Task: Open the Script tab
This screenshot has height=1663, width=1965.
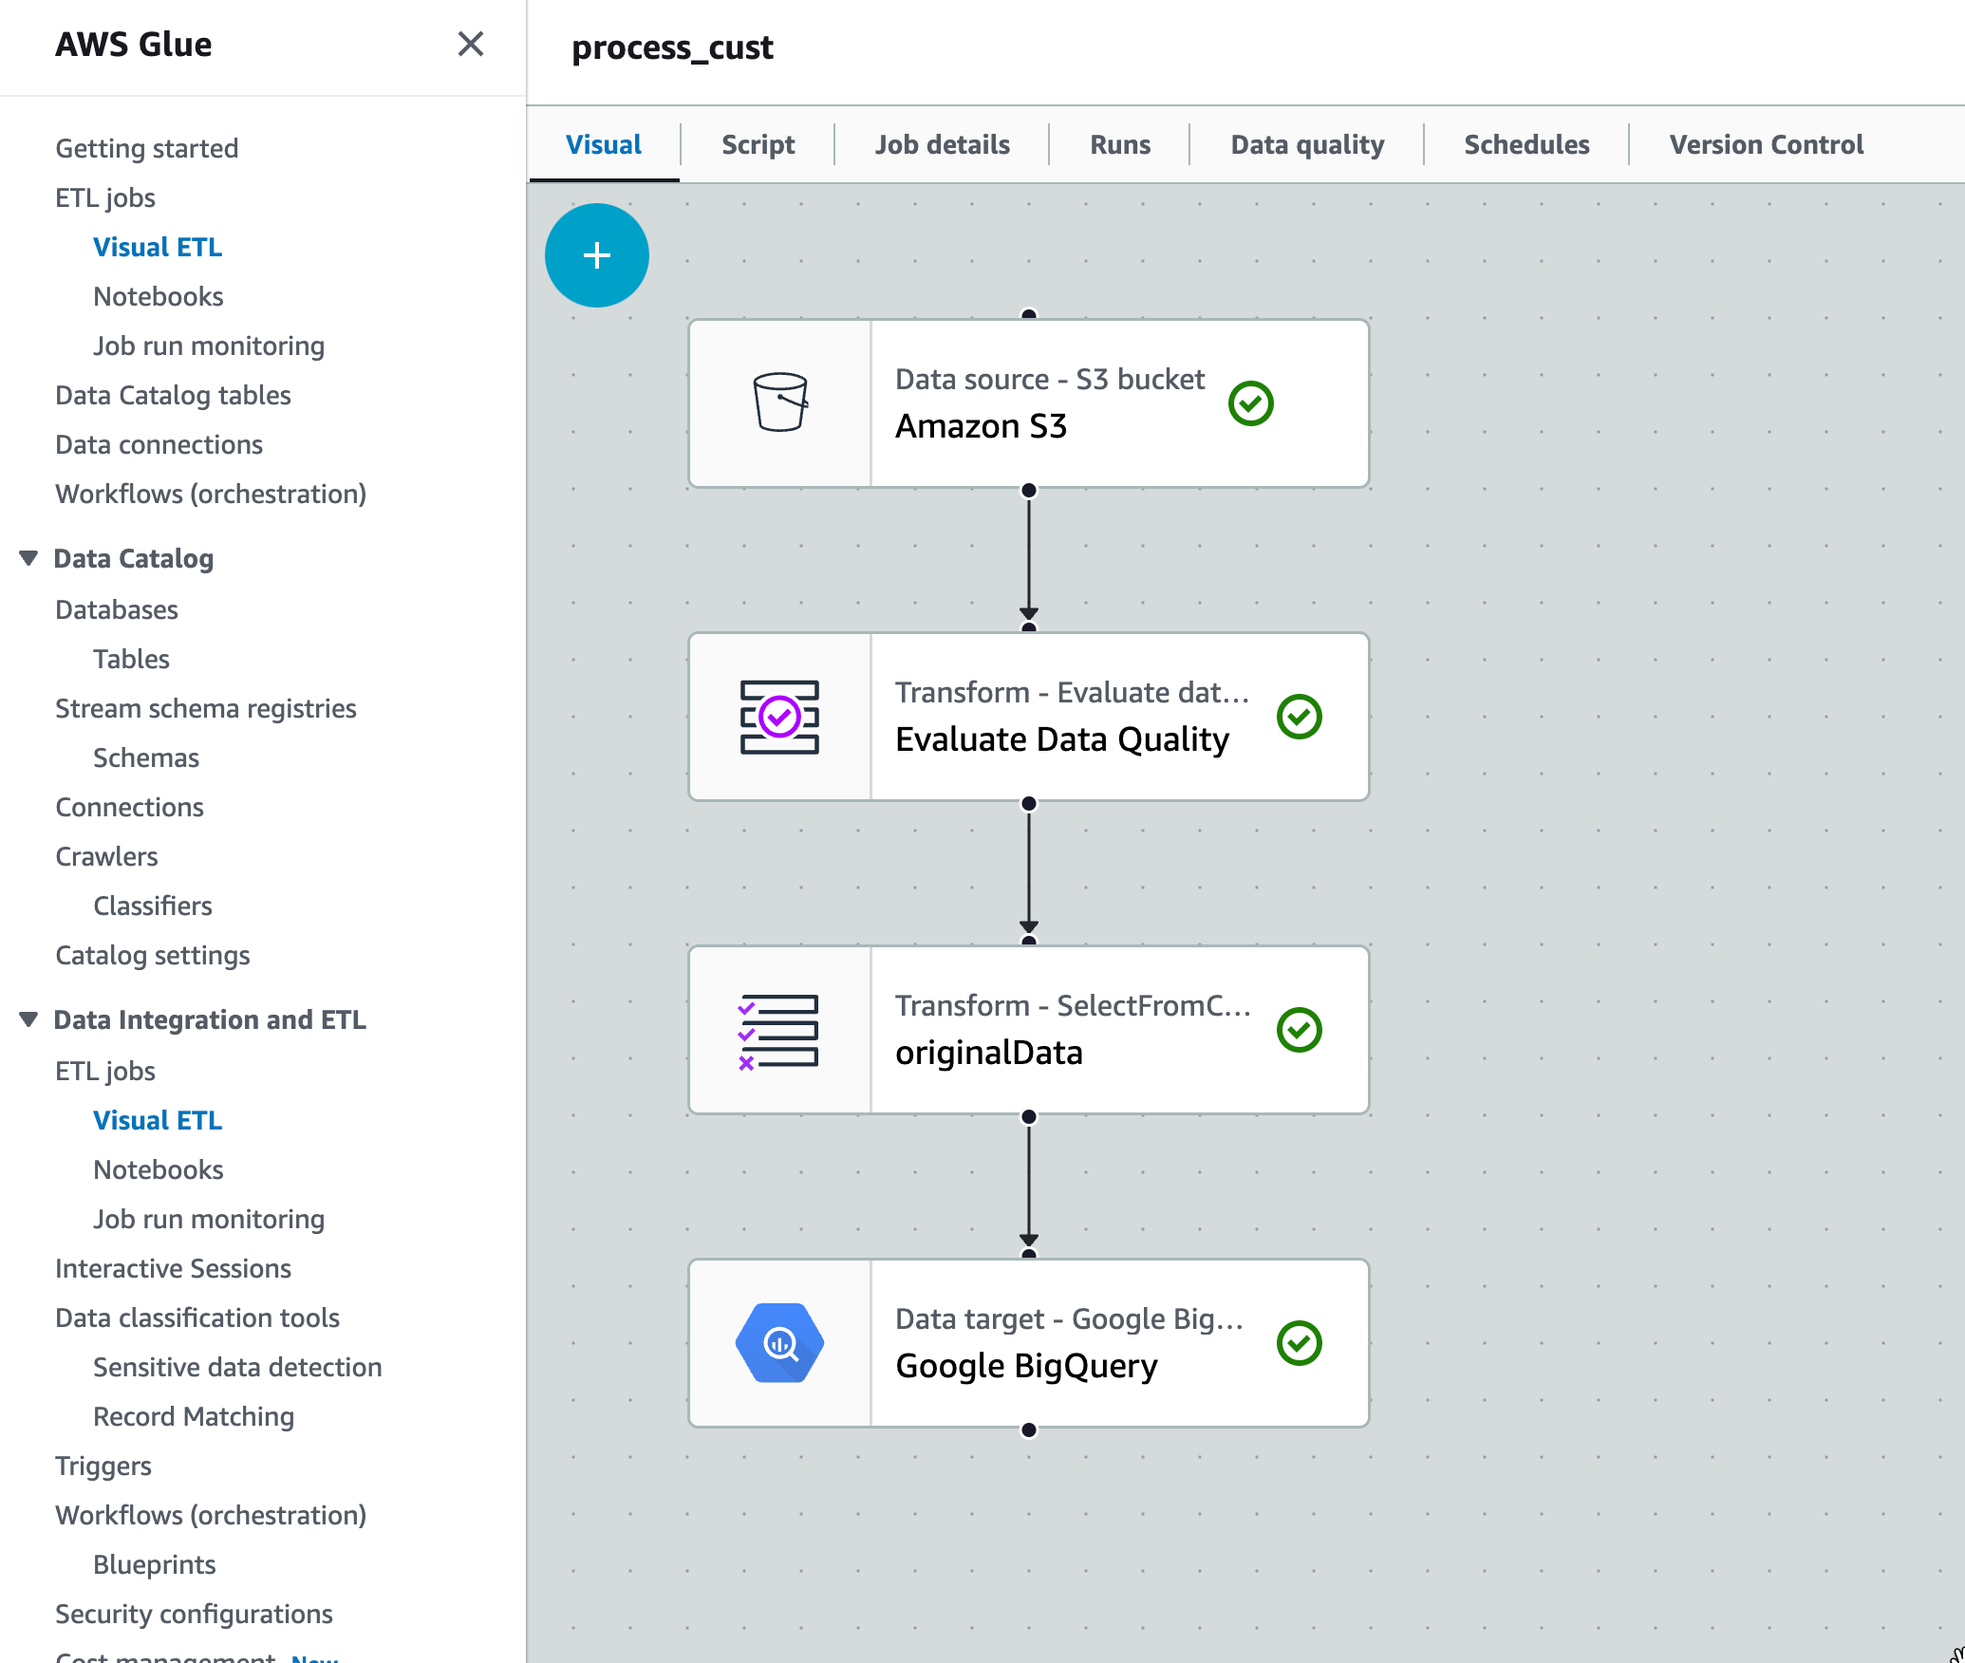Action: 758,144
